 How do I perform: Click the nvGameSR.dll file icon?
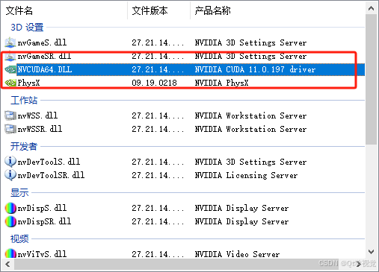pyautogui.click(x=10, y=57)
